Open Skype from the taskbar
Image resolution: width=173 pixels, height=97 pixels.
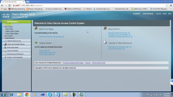[x=50, y=95]
